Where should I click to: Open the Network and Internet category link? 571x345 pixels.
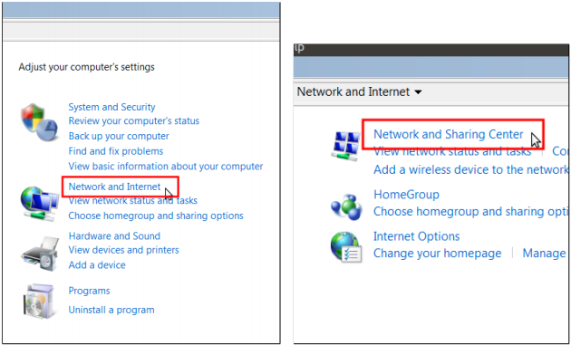[x=115, y=187]
